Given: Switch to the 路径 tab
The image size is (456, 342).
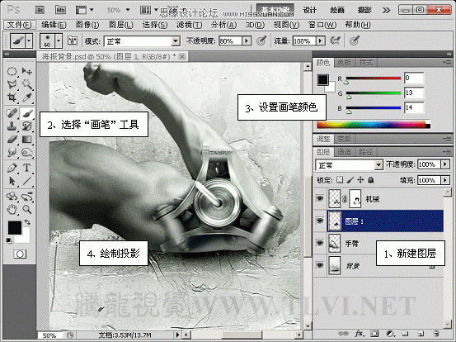Looking at the screenshot, I should [365, 152].
